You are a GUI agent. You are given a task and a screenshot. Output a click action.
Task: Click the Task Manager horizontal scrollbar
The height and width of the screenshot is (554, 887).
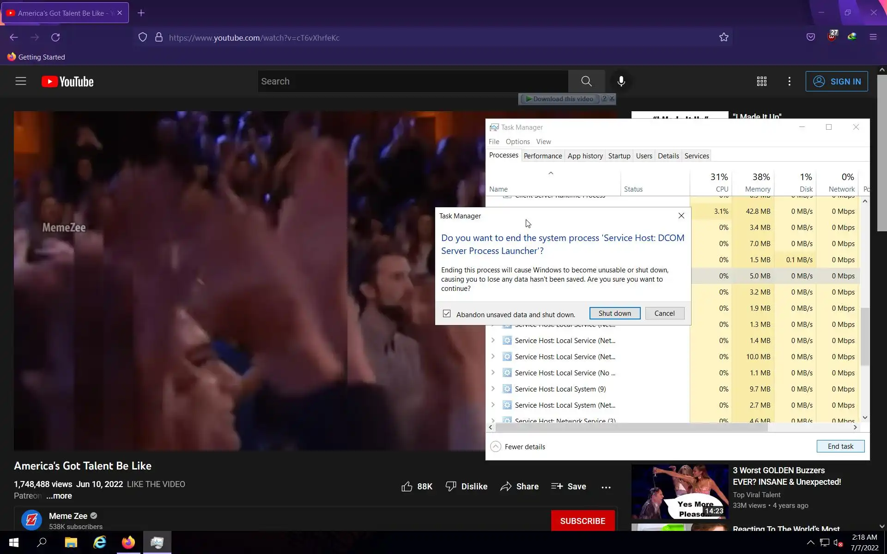tap(631, 428)
